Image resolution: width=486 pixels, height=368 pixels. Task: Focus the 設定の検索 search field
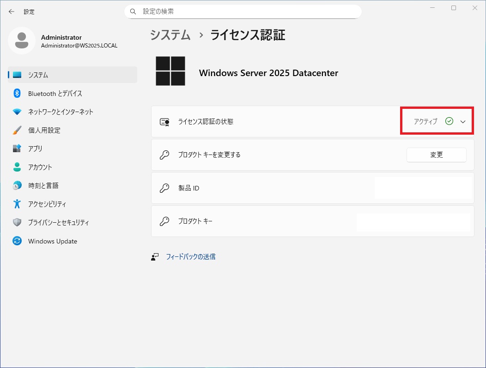243,12
